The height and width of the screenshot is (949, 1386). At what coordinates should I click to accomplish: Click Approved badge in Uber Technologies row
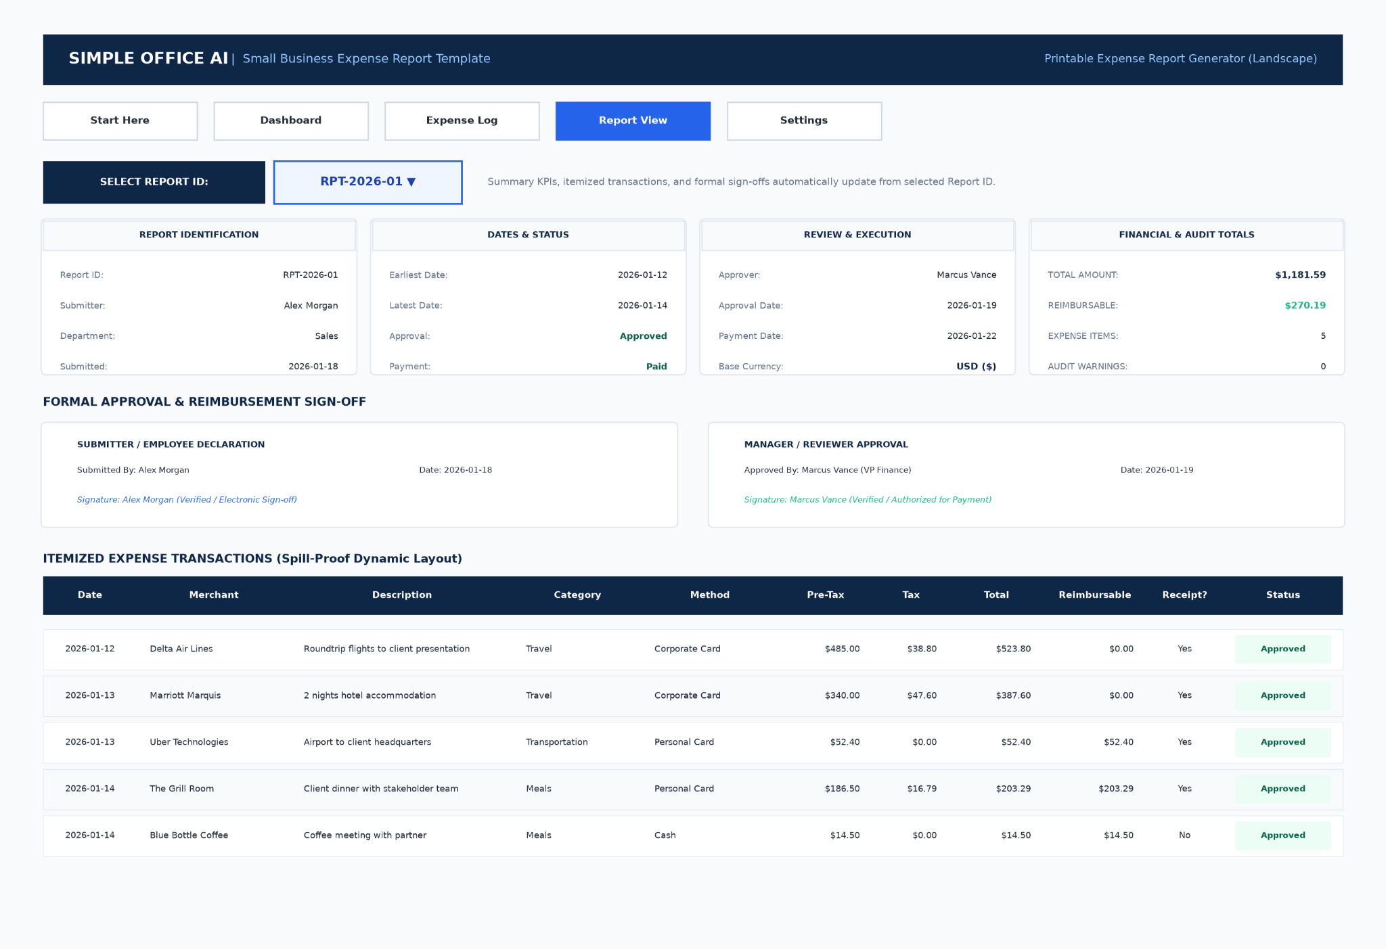[1282, 742]
